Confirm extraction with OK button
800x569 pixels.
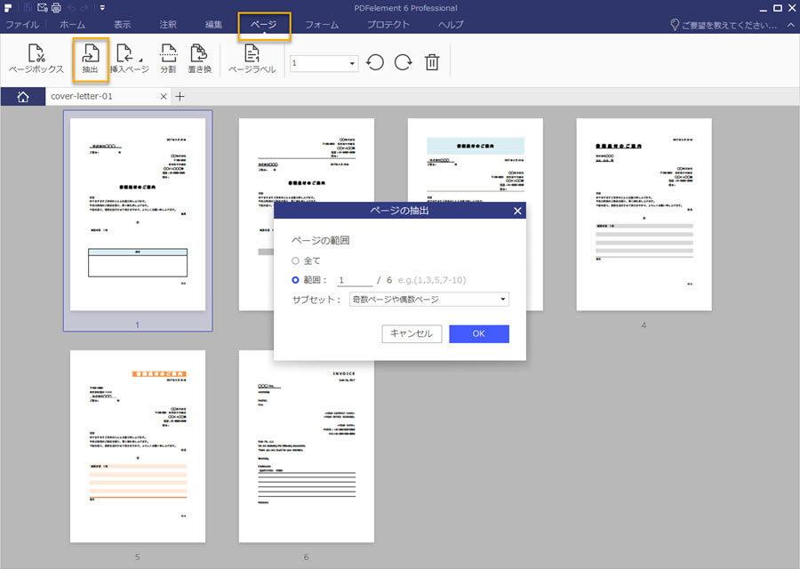(479, 333)
